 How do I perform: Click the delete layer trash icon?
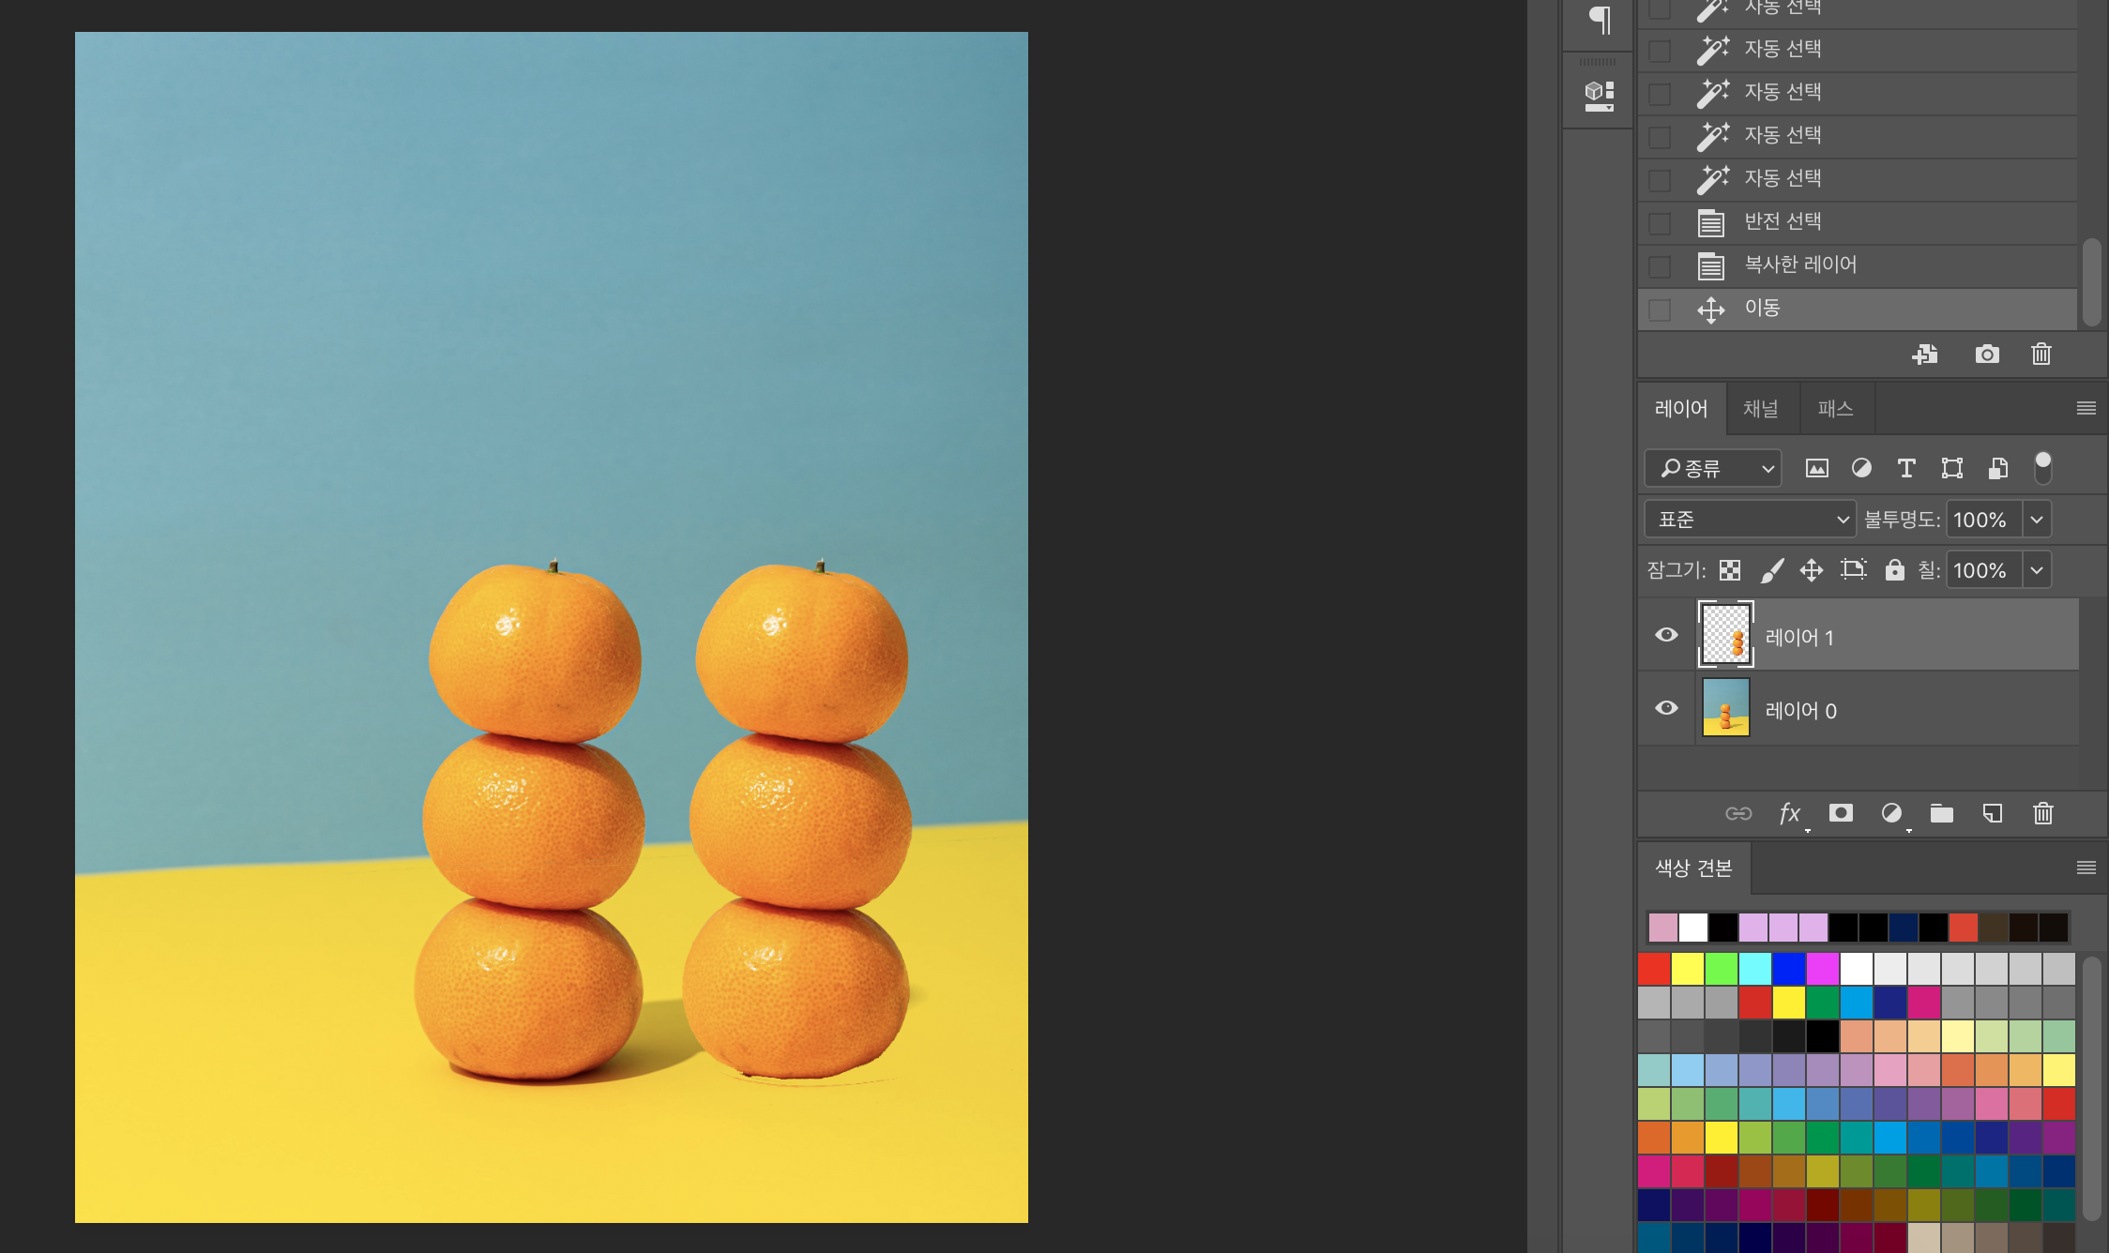pyautogui.click(x=2042, y=813)
